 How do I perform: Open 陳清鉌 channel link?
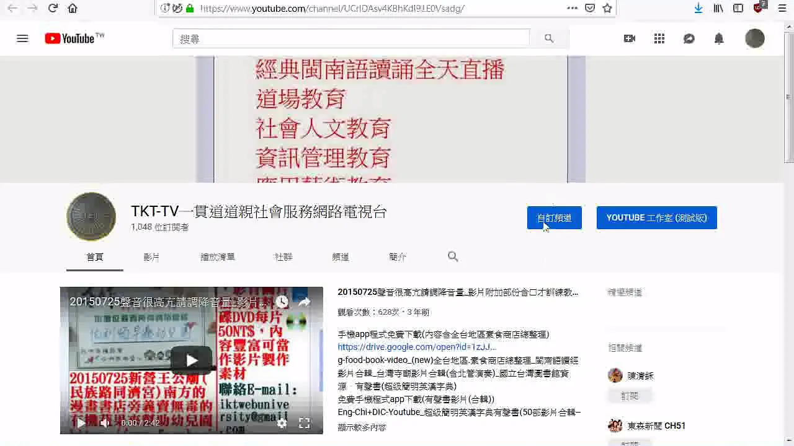coord(641,375)
